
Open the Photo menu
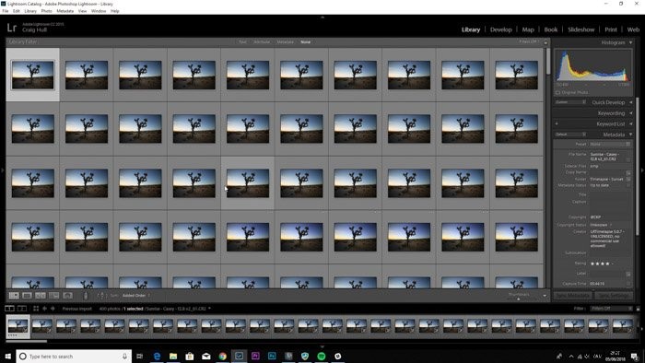click(46, 11)
